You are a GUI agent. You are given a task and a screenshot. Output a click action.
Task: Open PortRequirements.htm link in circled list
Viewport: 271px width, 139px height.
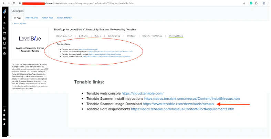coord(106,57)
